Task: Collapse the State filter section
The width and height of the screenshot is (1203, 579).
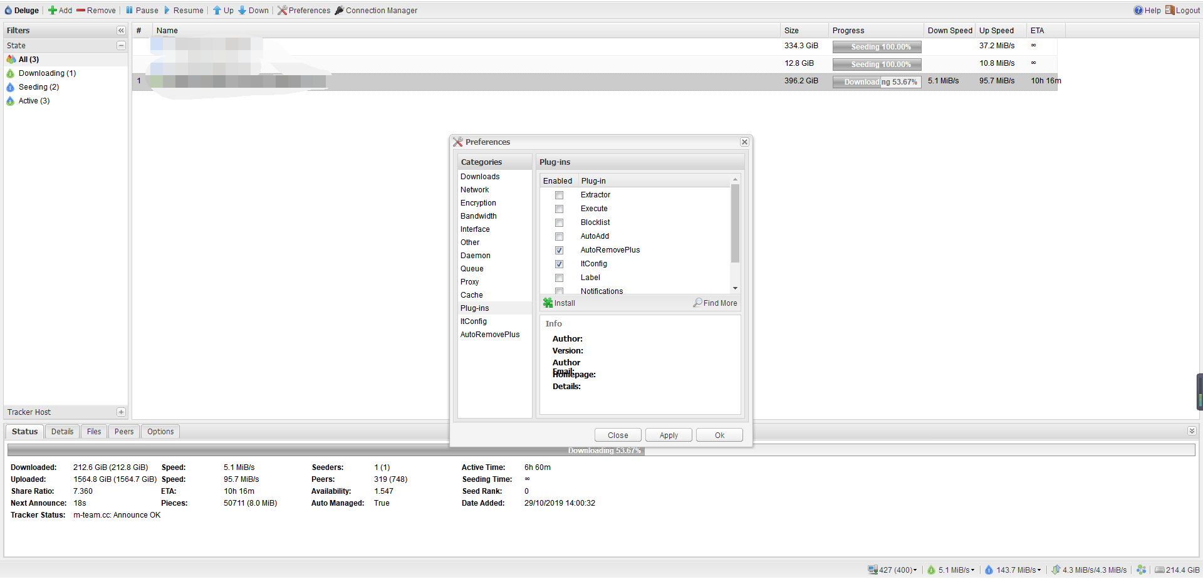Action: click(121, 46)
